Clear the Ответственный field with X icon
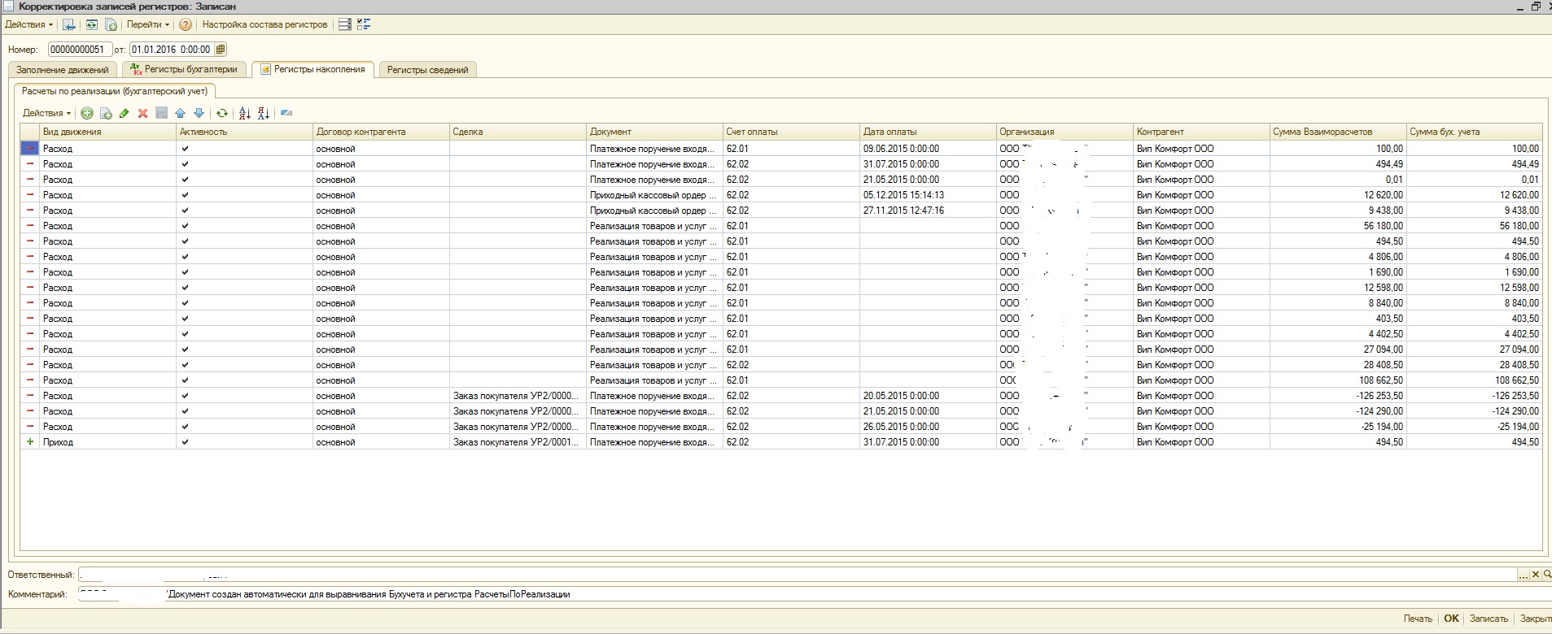Image resolution: width=1552 pixels, height=634 pixels. pos(1536,575)
